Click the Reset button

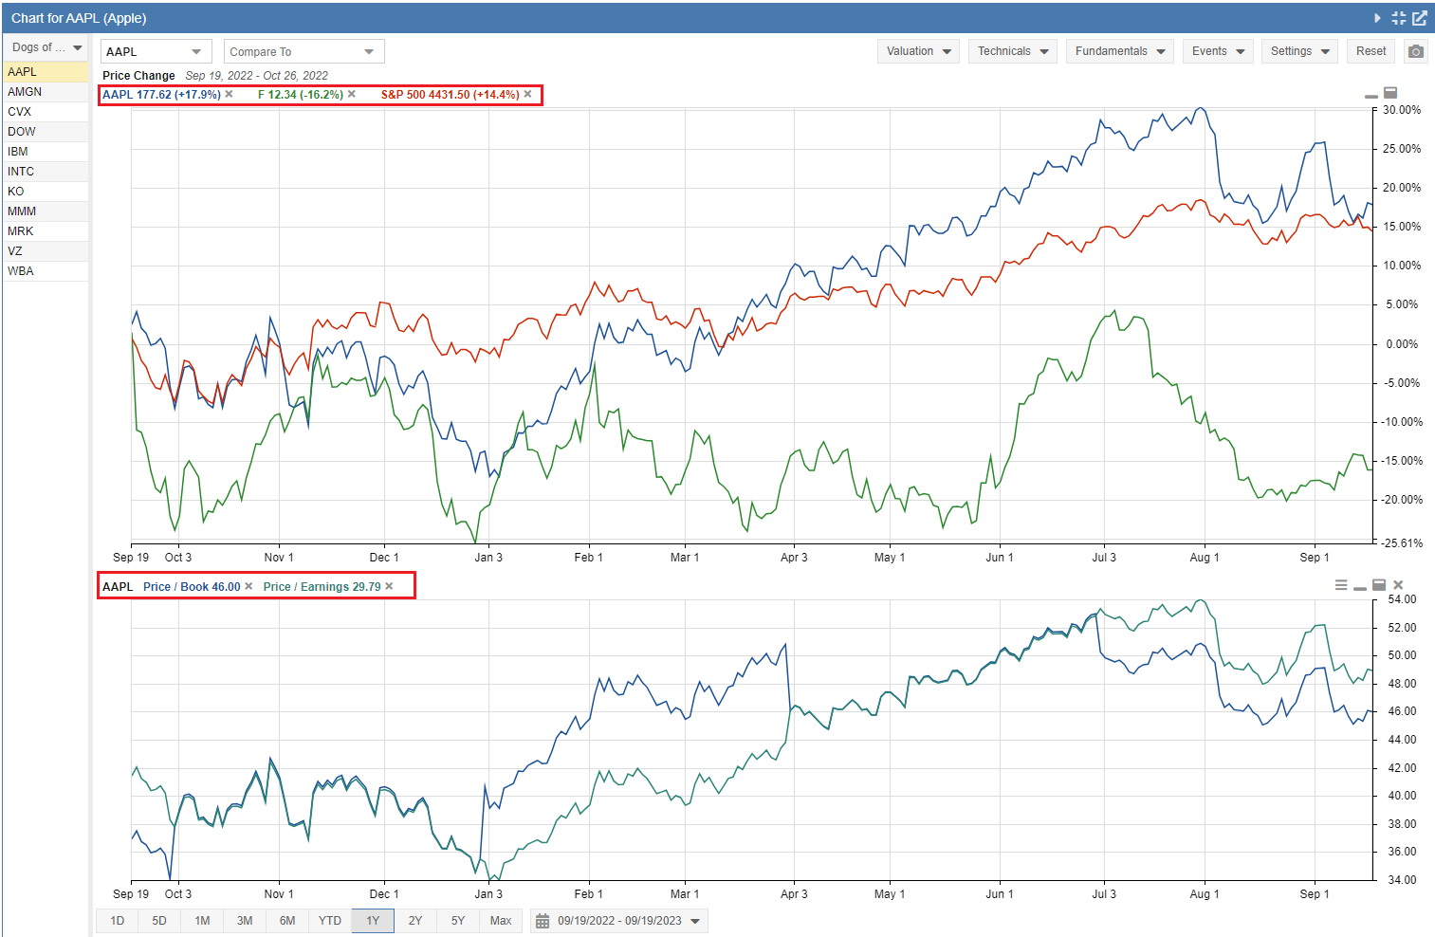pyautogui.click(x=1371, y=51)
